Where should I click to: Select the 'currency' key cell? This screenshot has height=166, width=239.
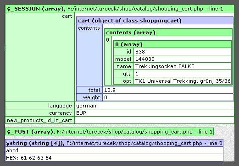pyautogui.click(x=40, y=113)
